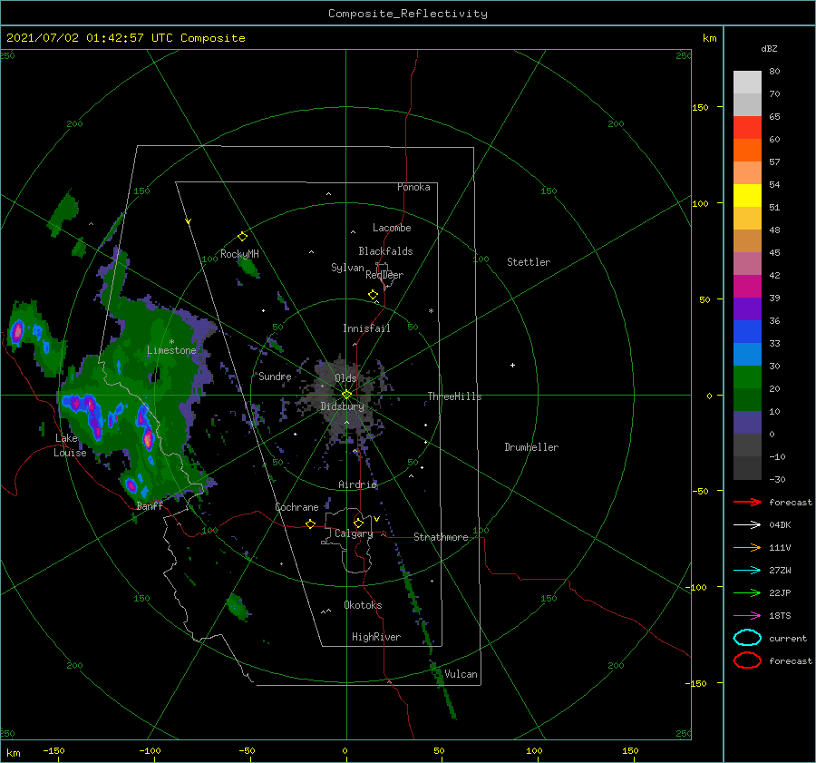Click the Limestone label
The image size is (816, 763).
point(171,350)
